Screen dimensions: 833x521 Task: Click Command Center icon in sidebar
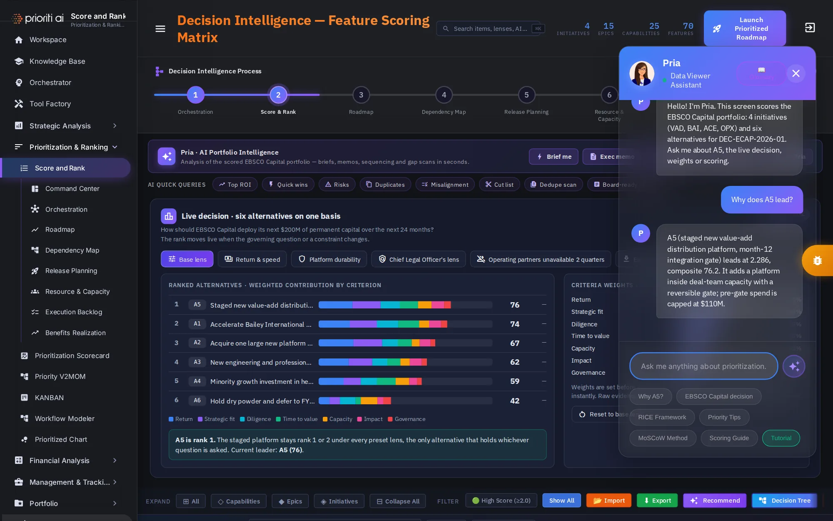(x=35, y=189)
